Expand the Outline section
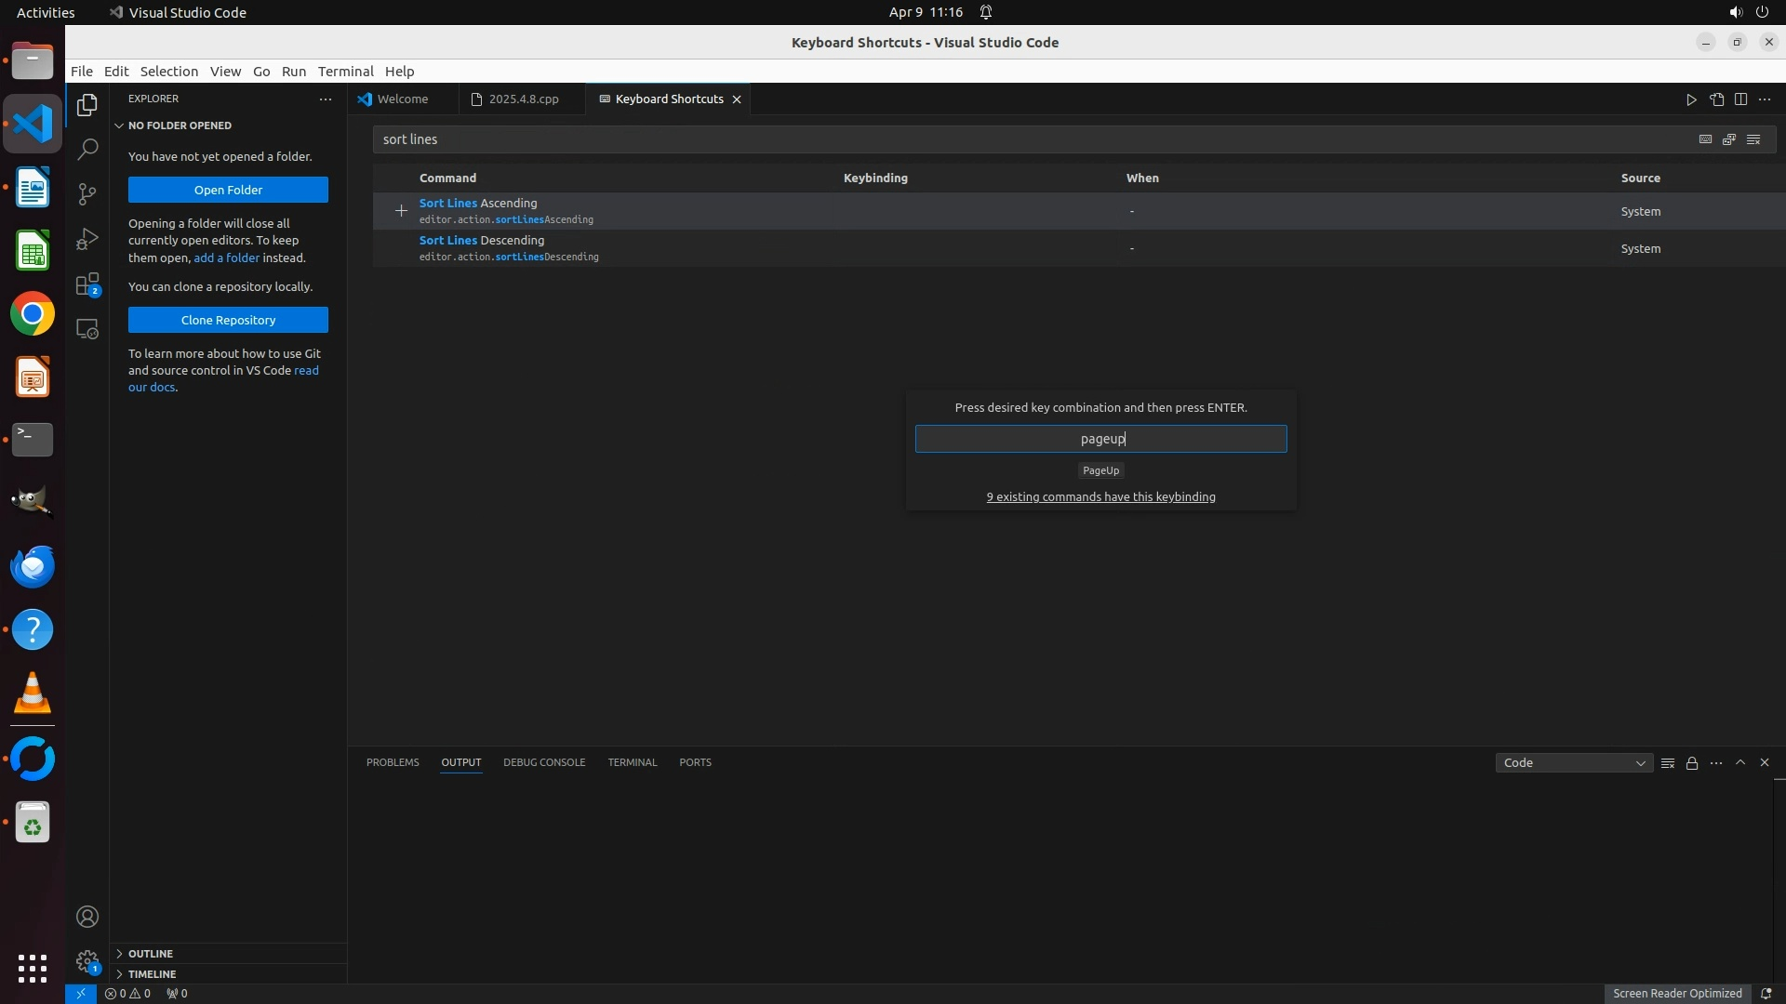Image resolution: width=1786 pixels, height=1004 pixels. point(150,954)
